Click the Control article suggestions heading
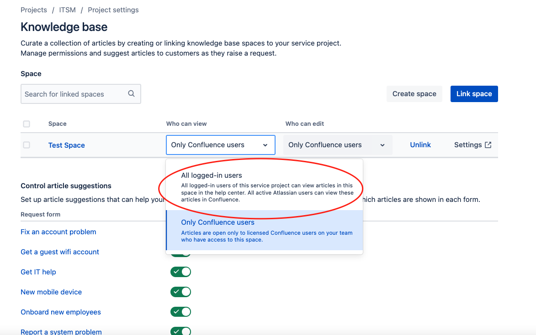The width and height of the screenshot is (536, 335). tap(66, 186)
